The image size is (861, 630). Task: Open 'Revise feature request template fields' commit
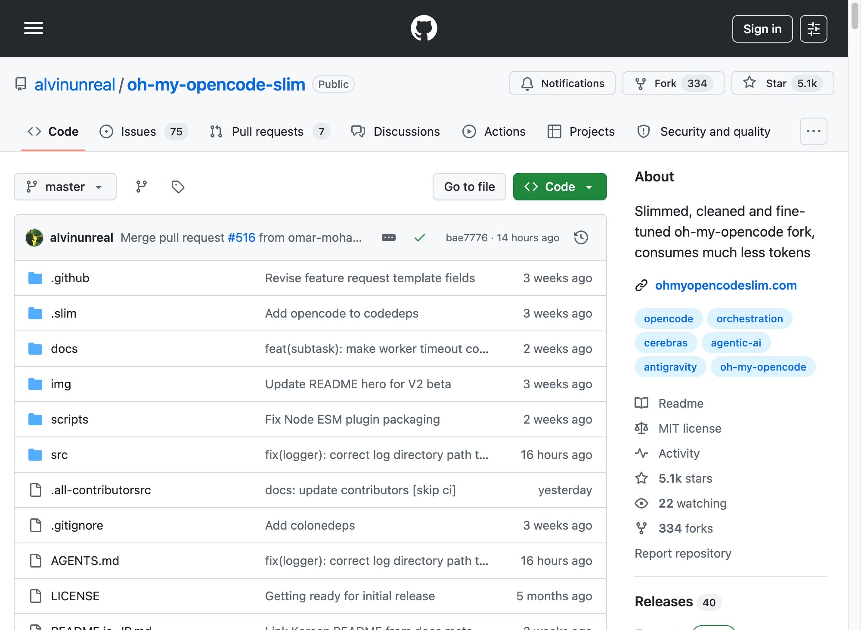click(370, 278)
